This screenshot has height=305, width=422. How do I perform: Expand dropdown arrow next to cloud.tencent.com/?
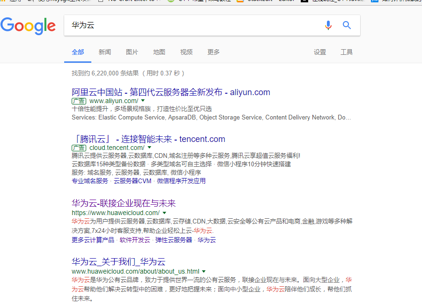point(149,148)
